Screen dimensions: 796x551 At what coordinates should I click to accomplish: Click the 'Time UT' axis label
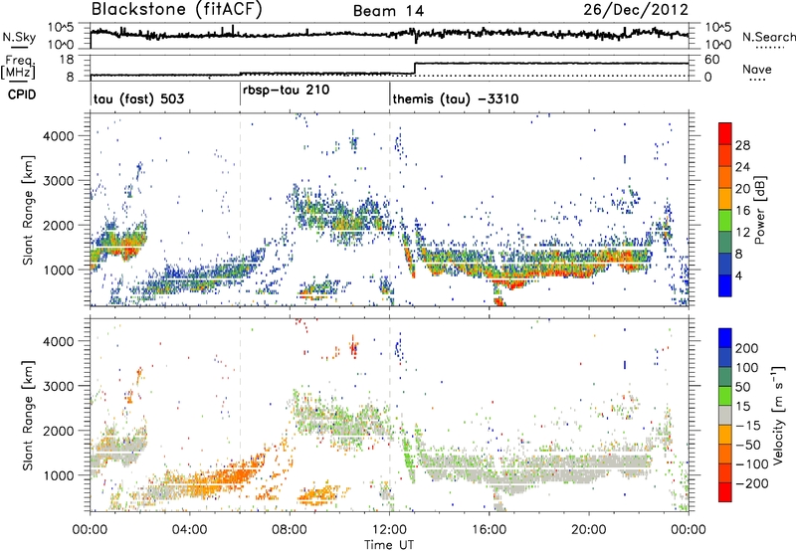pos(389,544)
